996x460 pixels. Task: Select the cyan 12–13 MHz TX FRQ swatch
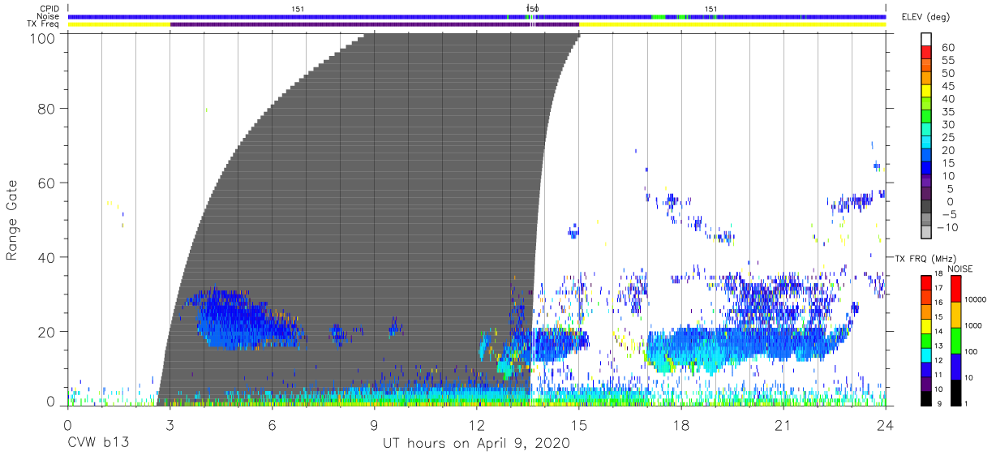(926, 354)
